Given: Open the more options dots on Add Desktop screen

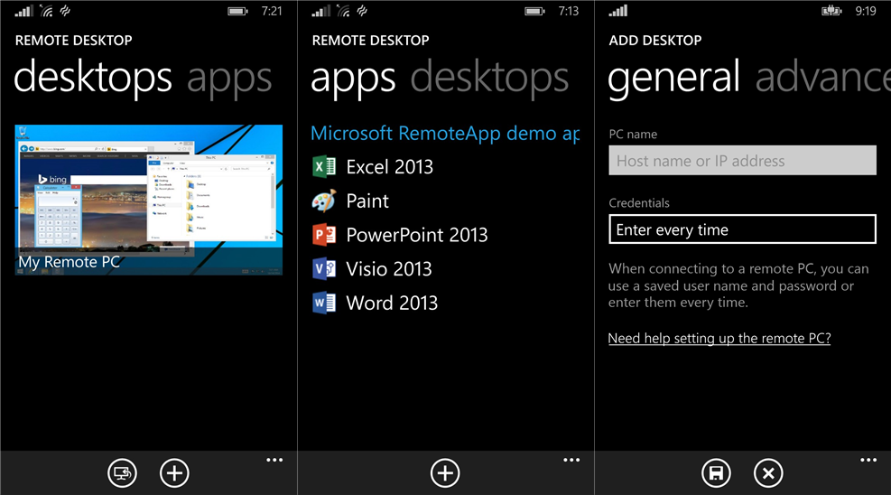Looking at the screenshot, I should [868, 461].
